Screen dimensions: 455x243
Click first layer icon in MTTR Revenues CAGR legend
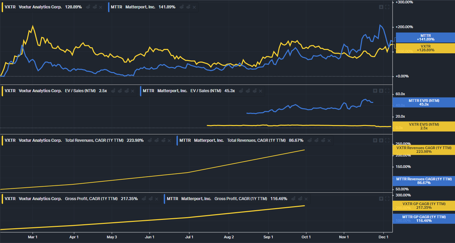point(309,140)
